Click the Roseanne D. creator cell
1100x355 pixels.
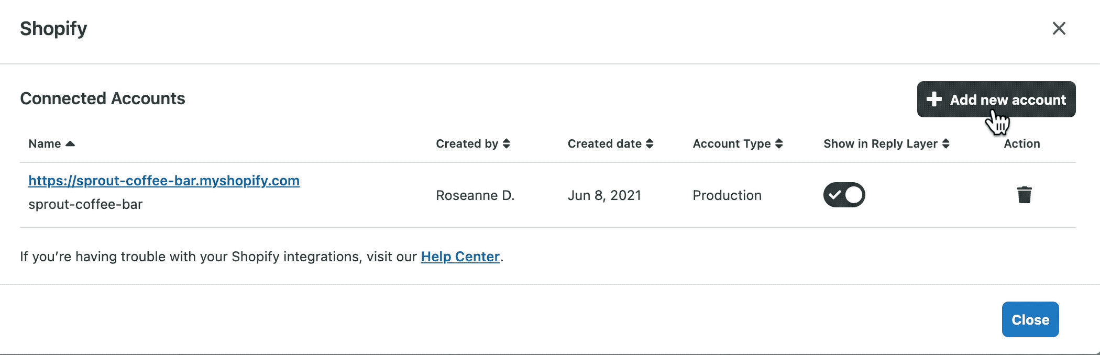475,195
